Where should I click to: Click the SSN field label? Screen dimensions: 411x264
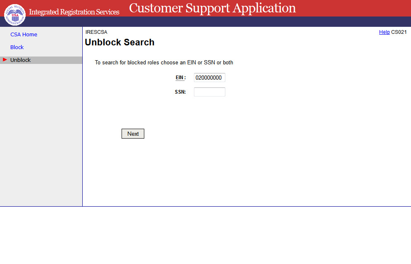click(x=180, y=92)
